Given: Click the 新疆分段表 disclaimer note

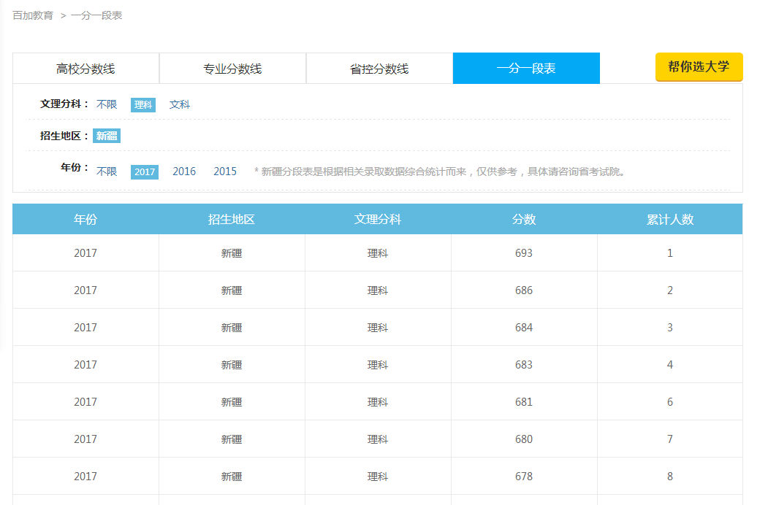Looking at the screenshot, I should (x=439, y=171).
